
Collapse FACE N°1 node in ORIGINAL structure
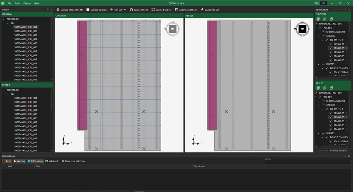pyautogui.click(x=316, y=28)
